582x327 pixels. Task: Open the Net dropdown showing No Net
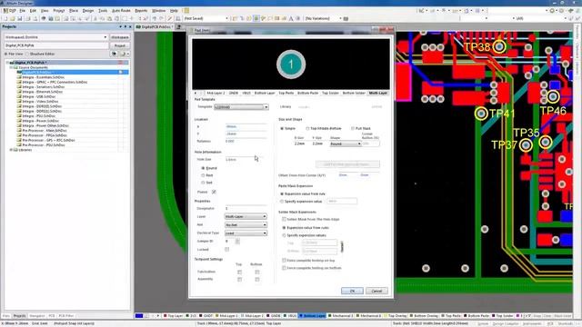point(246,225)
